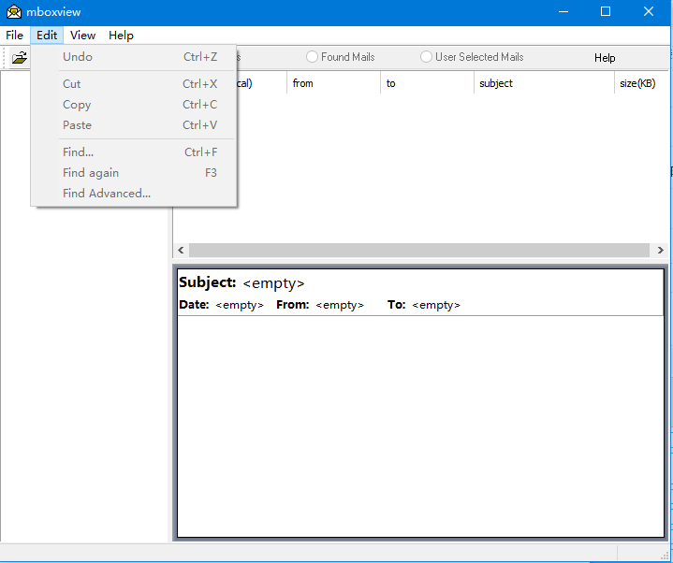Open the Help menu in menu bar
Screen dimensions: 673x563
pos(121,36)
